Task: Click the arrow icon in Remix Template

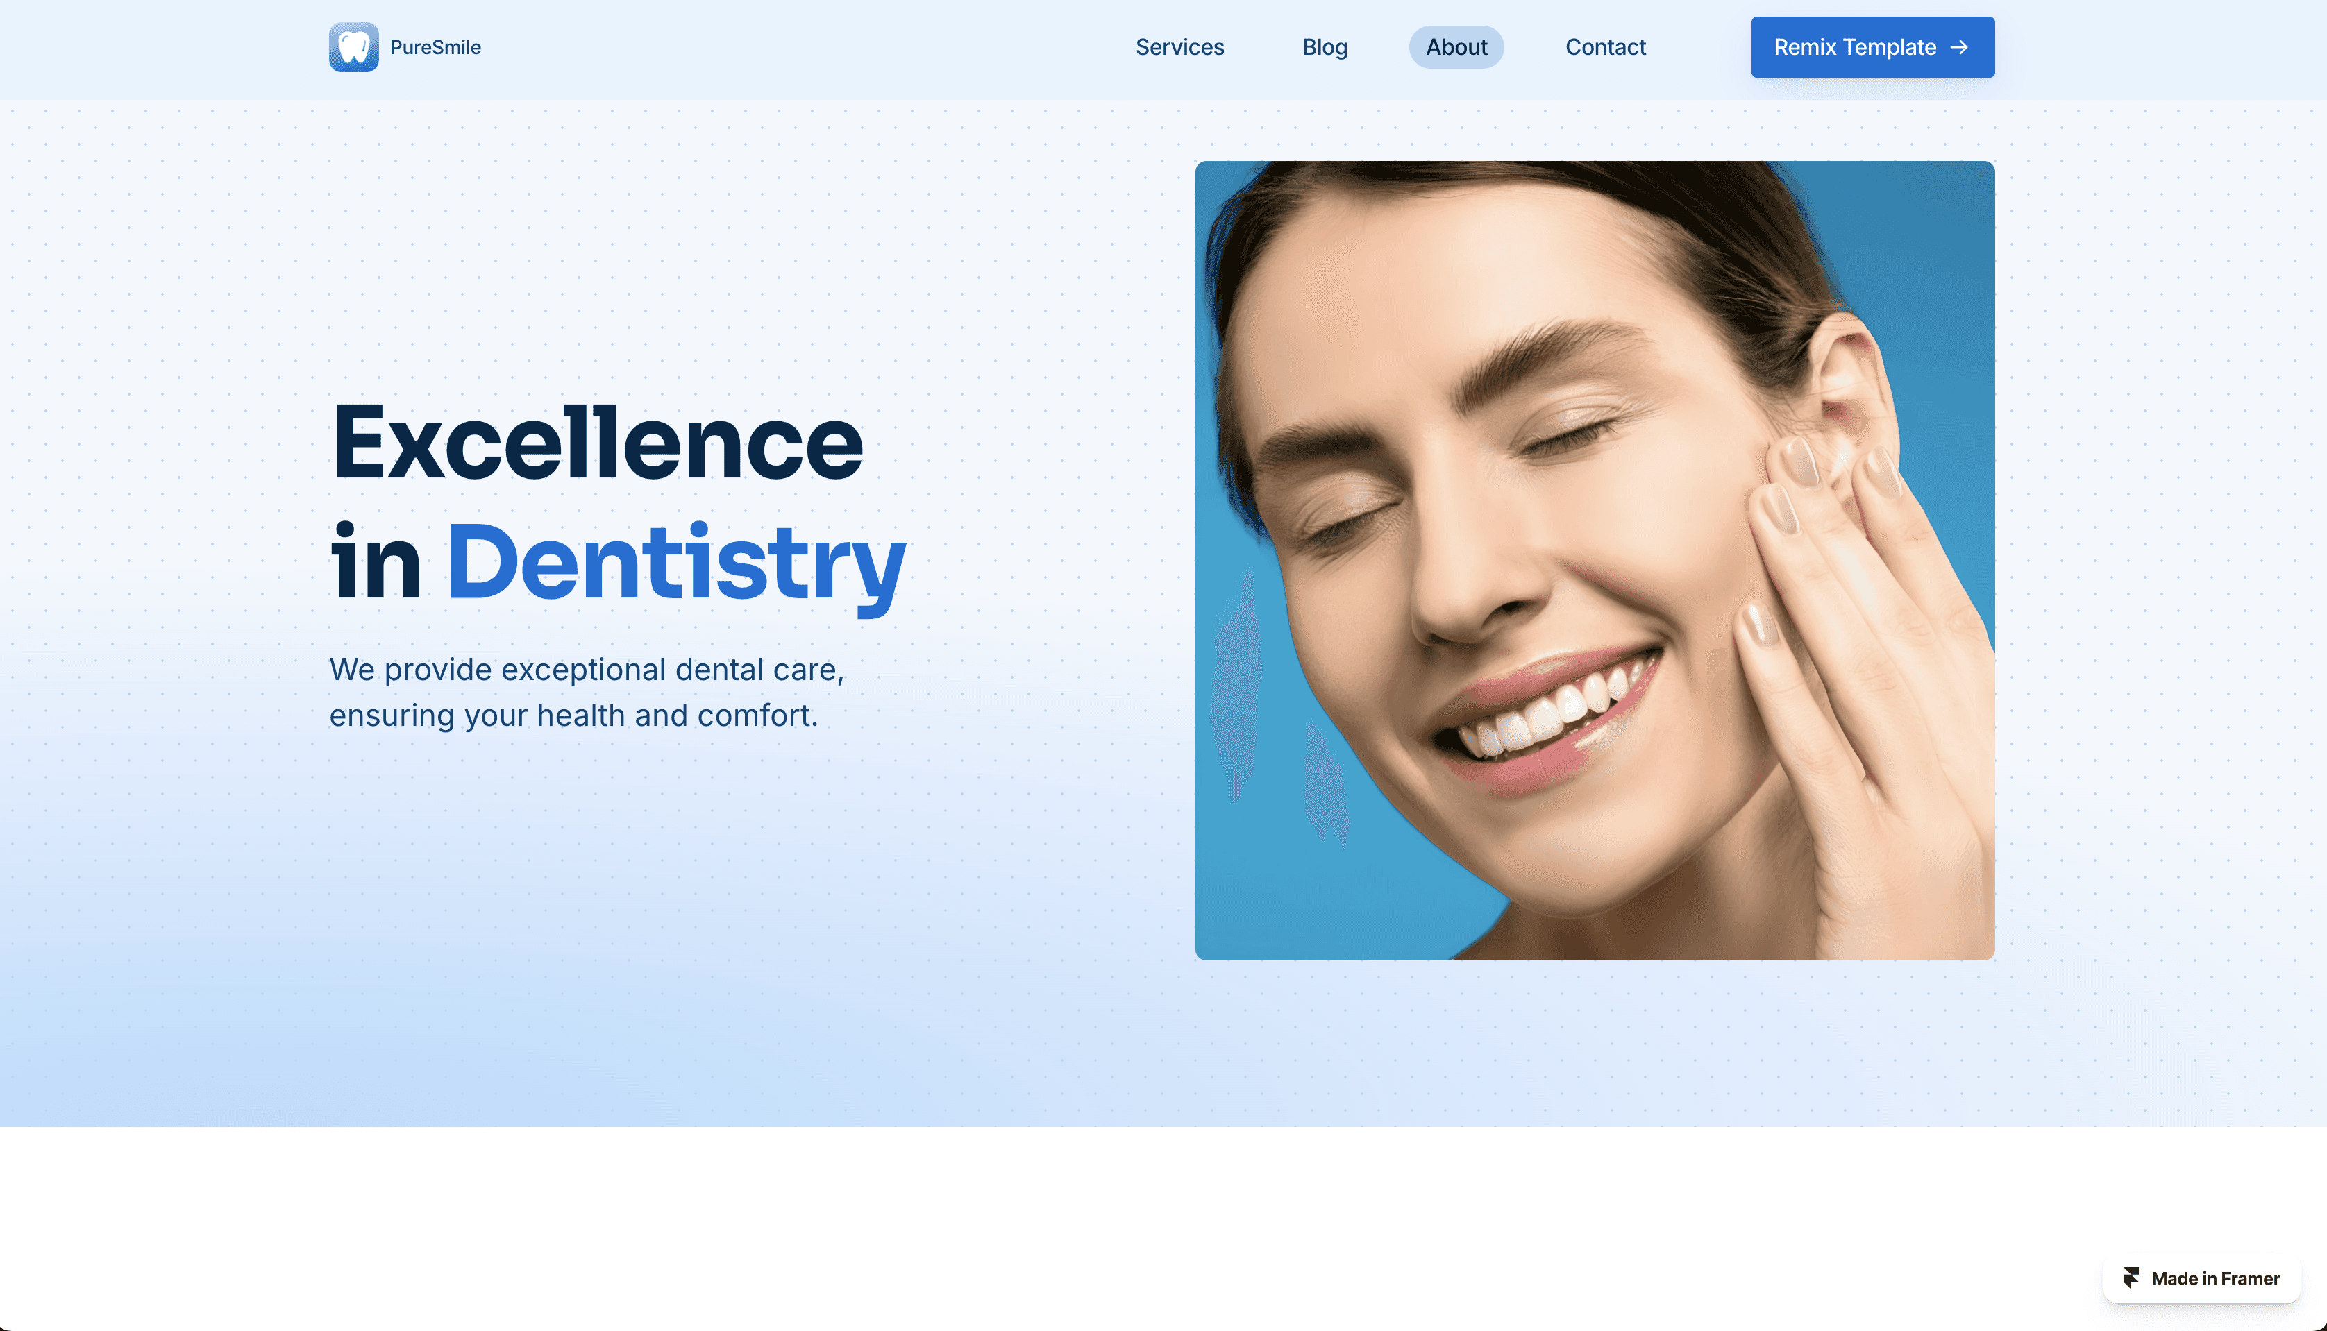Action: tap(1960, 46)
